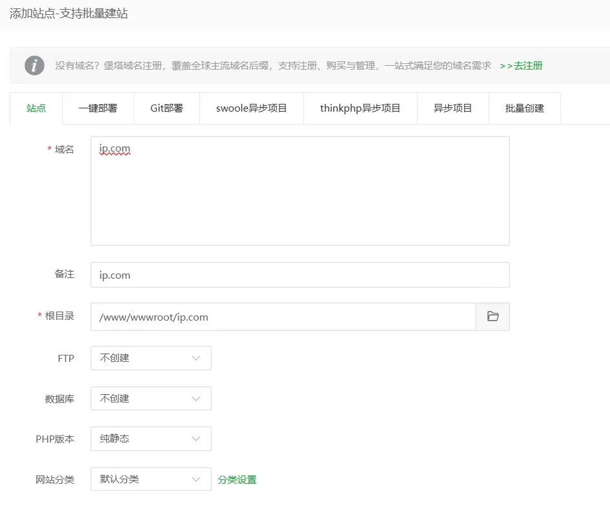Viewport: 610px width, 509px height.
Task: Open the FTP dropdown showing 不创建
Action: tap(151, 358)
